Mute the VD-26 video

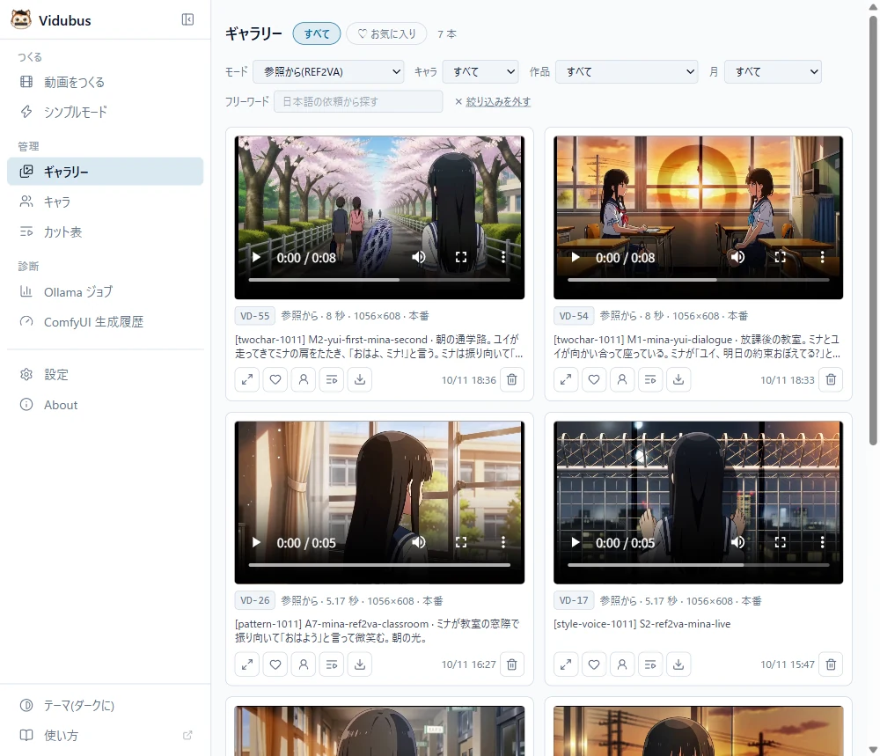pos(419,542)
